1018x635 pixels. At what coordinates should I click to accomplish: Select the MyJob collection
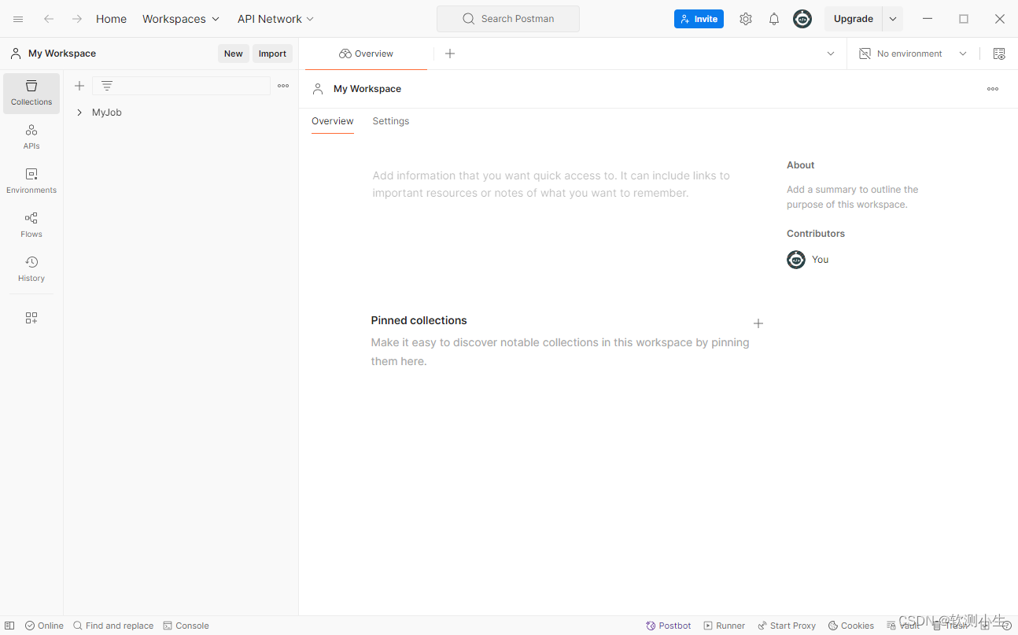point(107,113)
